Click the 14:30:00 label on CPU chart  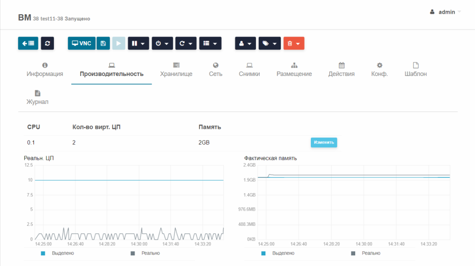pyautogui.click(x=139, y=244)
